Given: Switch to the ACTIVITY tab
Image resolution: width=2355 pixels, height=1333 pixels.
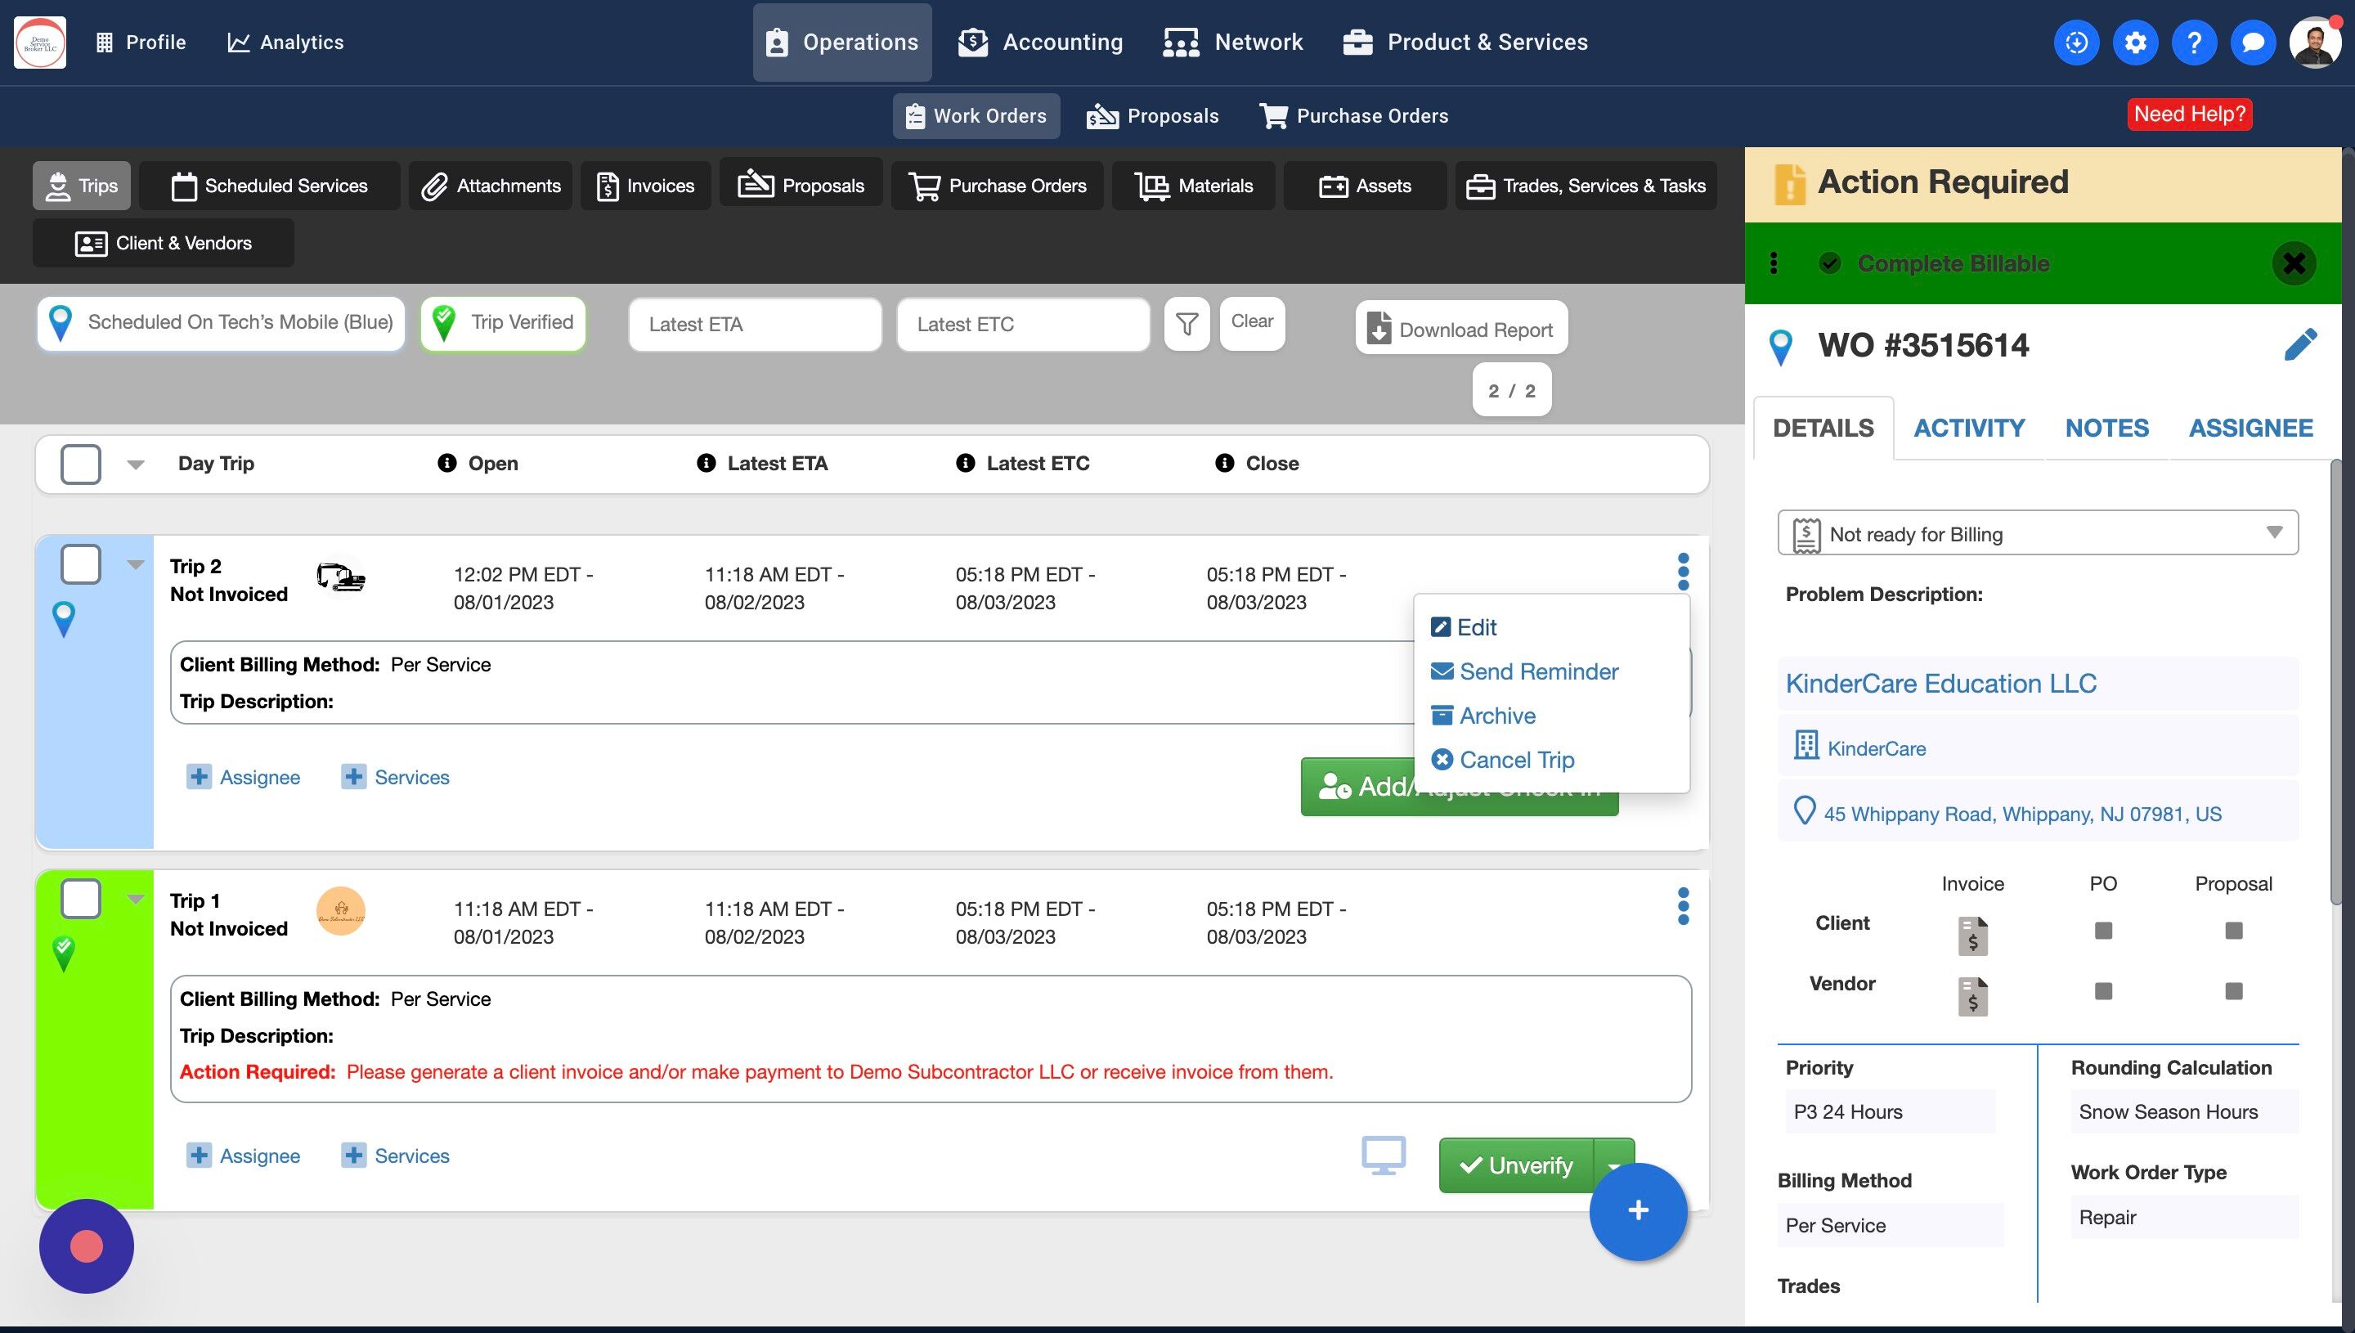Looking at the screenshot, I should coord(1969,428).
